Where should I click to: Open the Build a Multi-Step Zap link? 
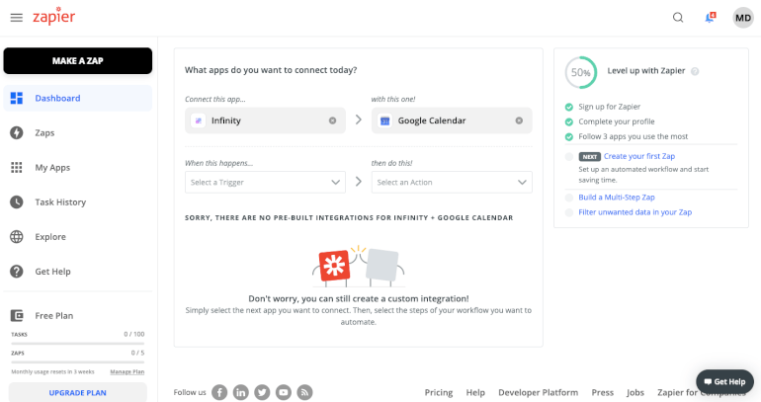coord(617,198)
